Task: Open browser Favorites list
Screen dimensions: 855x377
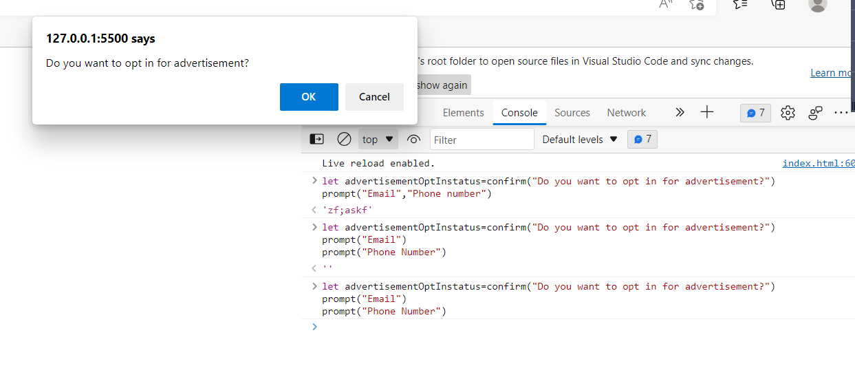Action: point(740,3)
